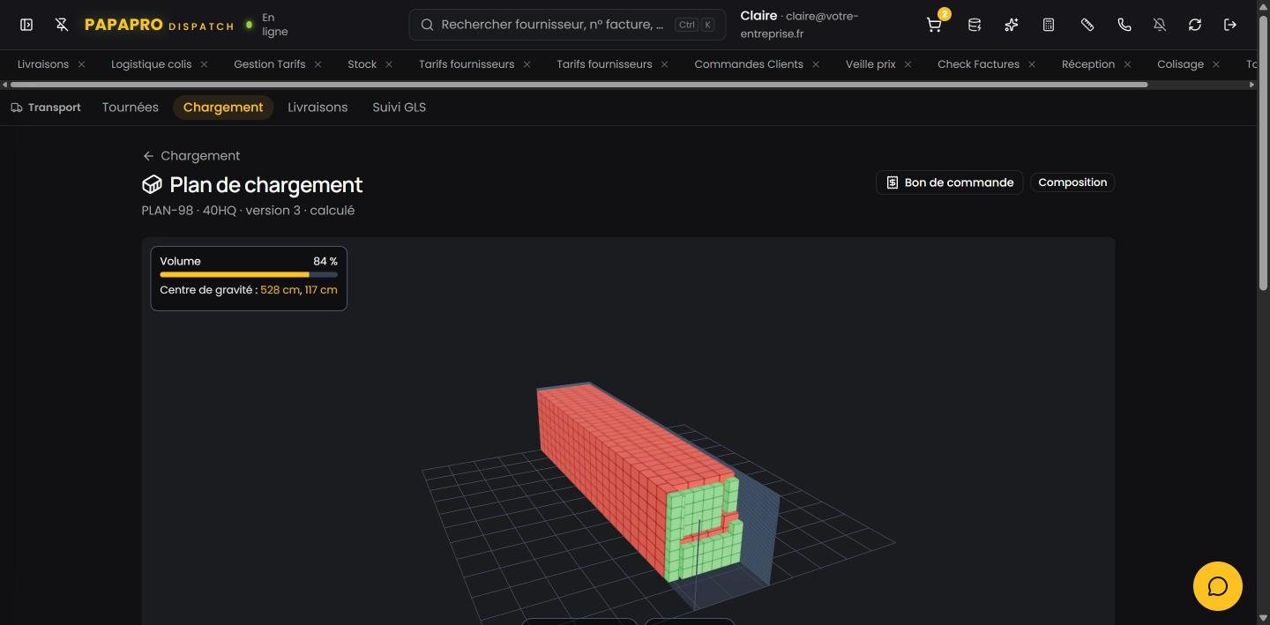Click the Papapro Dispatch logo
The width and height of the screenshot is (1270, 625).
click(x=159, y=25)
